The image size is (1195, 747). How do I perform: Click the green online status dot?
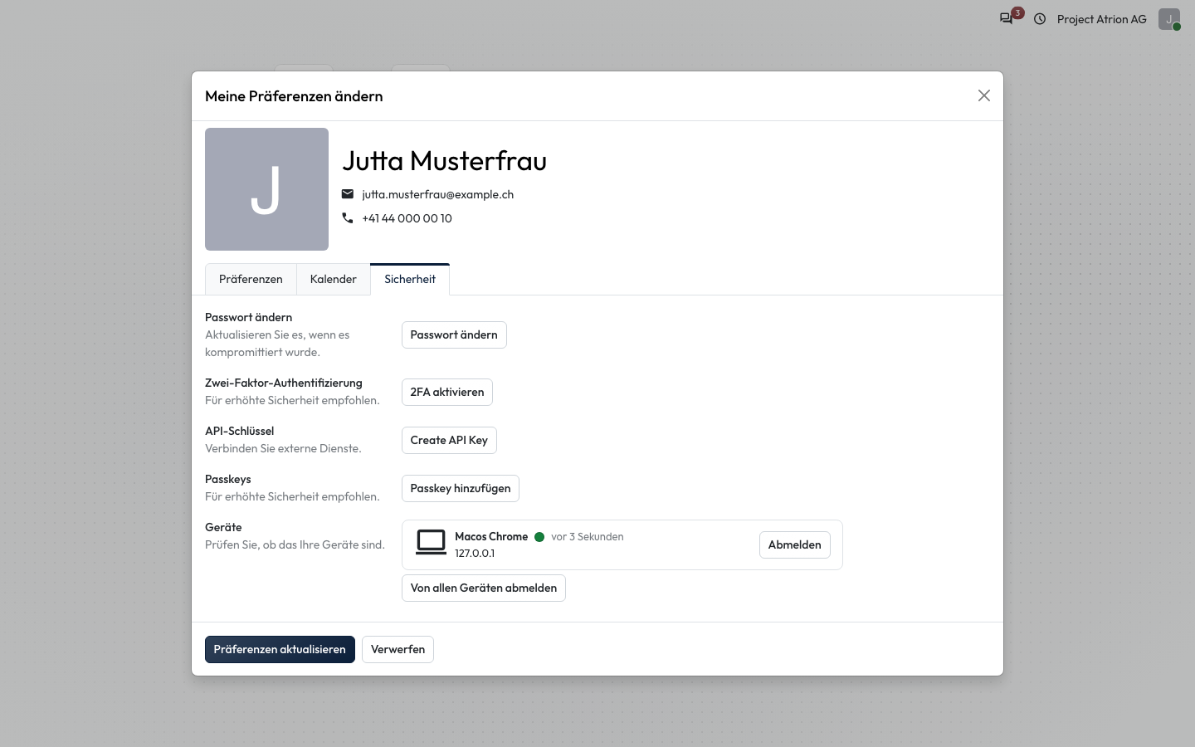pyautogui.click(x=539, y=537)
